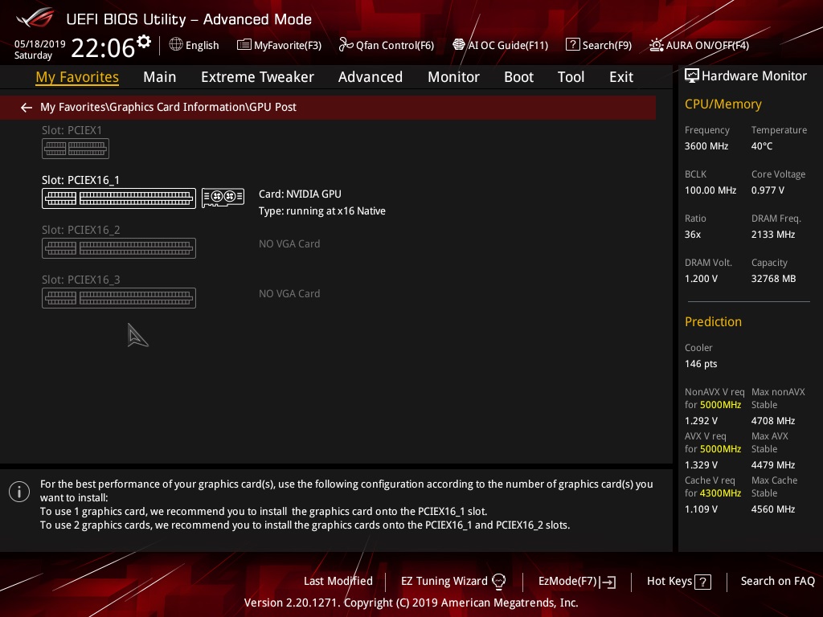
Task: Select the Slot: PCIEX1 label
Action: [x=72, y=130]
